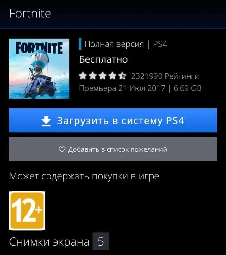
Task: Open the 2321990 Рейтинги count
Action: [165, 76]
